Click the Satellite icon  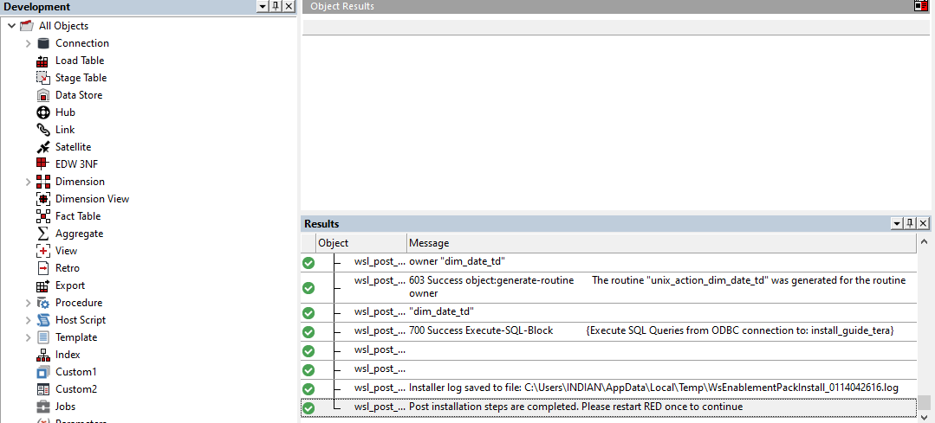click(43, 146)
